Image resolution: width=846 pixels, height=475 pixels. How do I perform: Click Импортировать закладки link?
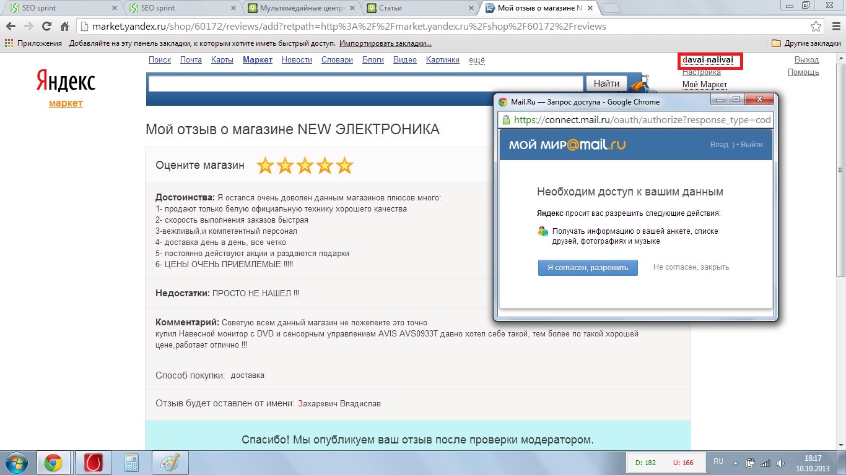[x=385, y=43]
